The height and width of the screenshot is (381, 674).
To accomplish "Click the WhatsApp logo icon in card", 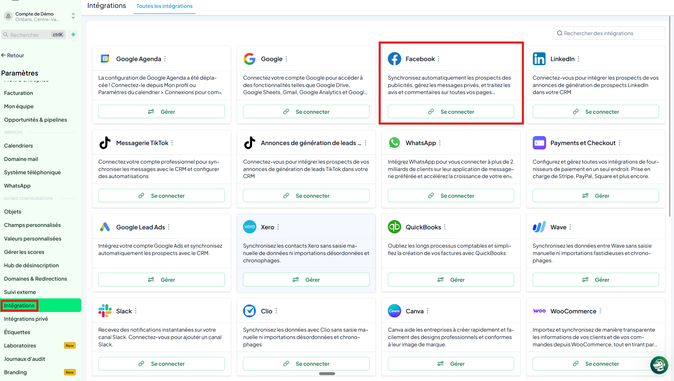I will [x=394, y=143].
